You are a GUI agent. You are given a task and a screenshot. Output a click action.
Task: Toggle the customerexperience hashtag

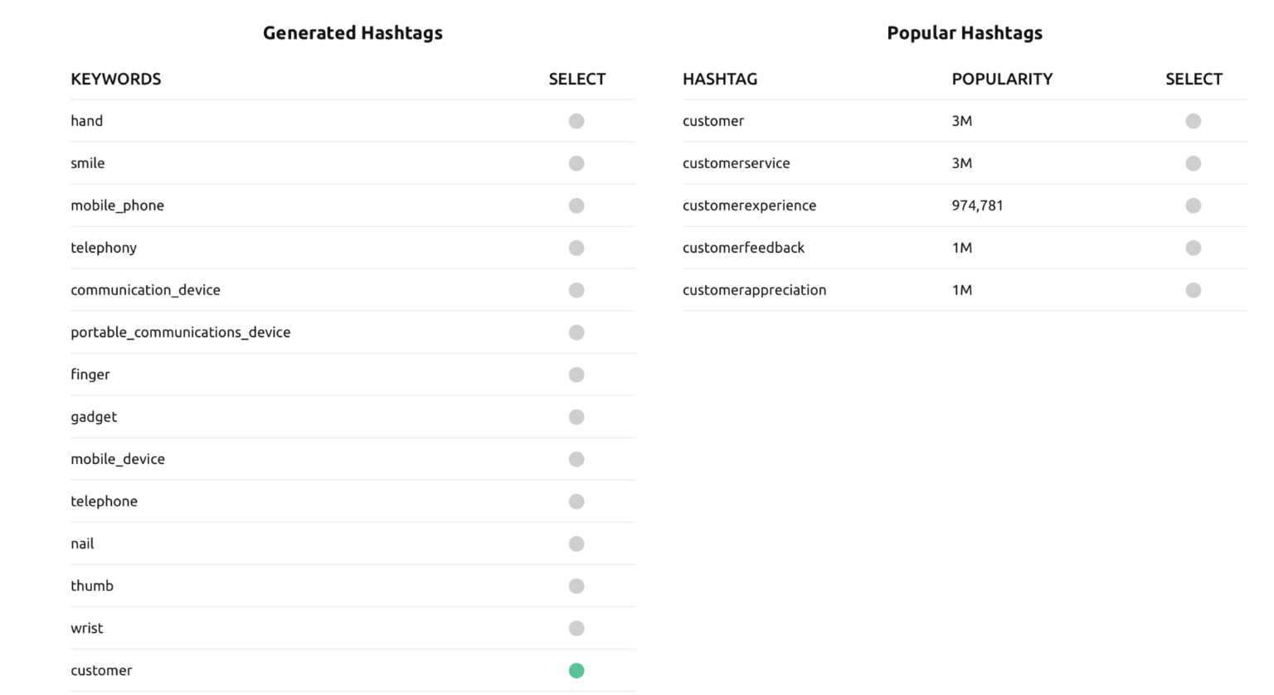pyautogui.click(x=1194, y=205)
